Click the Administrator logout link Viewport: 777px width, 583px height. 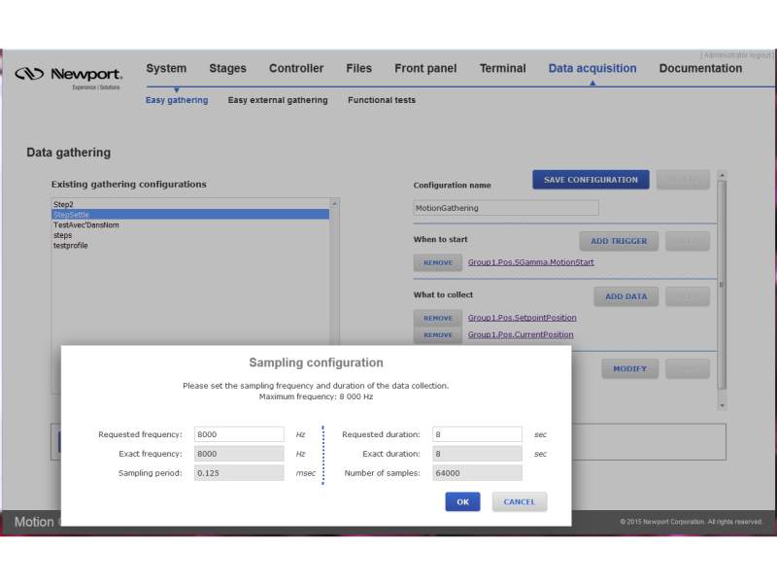click(x=736, y=54)
